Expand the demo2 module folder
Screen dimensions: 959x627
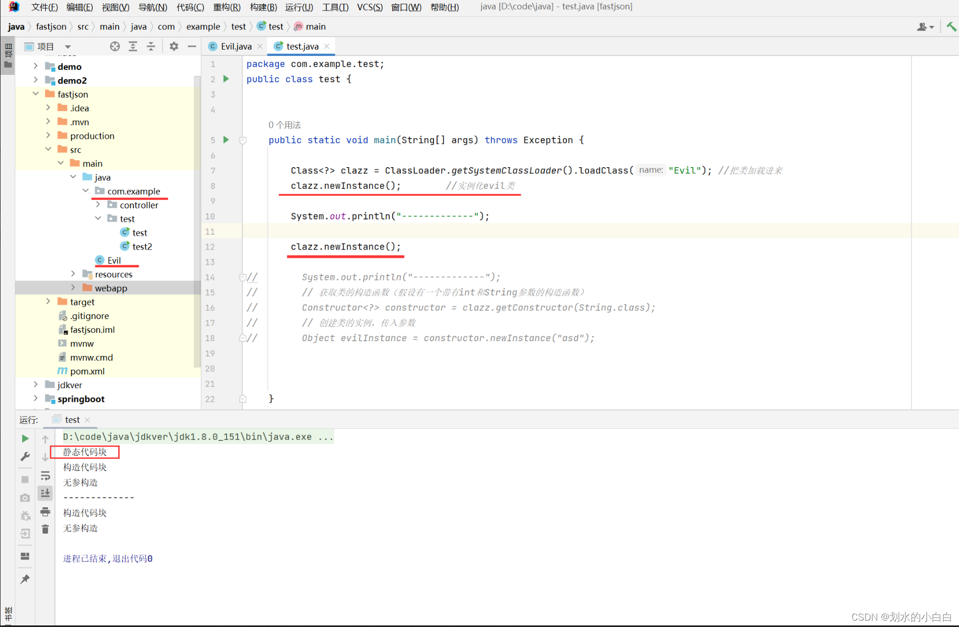[x=35, y=80]
